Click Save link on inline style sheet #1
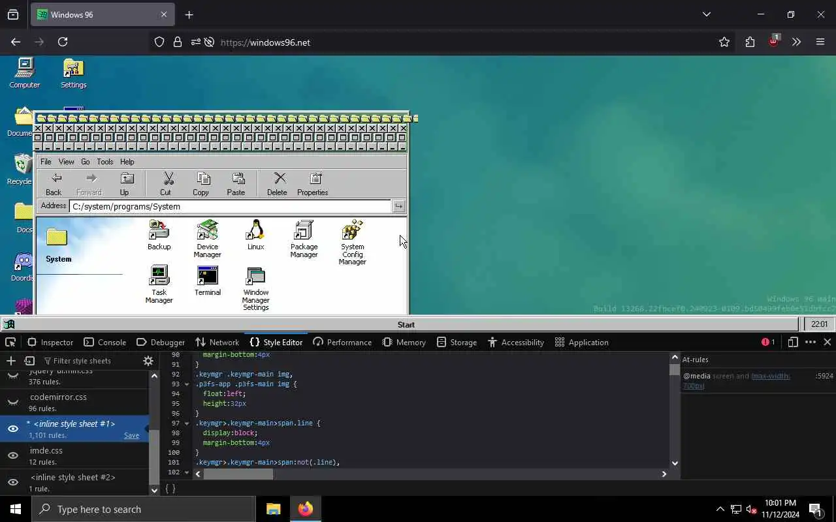This screenshot has width=836, height=522. (131, 435)
